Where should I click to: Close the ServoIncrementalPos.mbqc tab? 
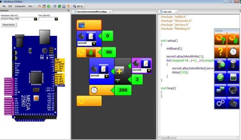[x=110, y=12]
